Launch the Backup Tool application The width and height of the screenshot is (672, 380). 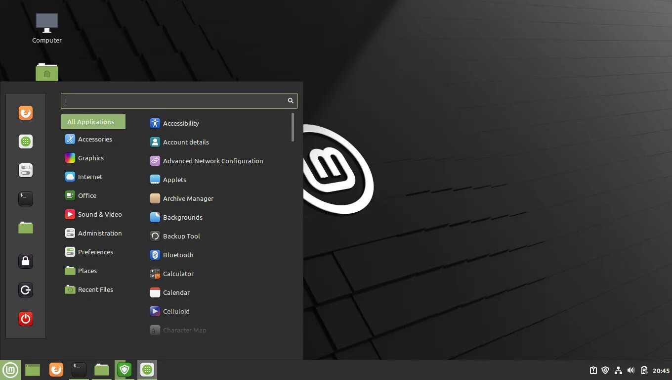coord(181,236)
